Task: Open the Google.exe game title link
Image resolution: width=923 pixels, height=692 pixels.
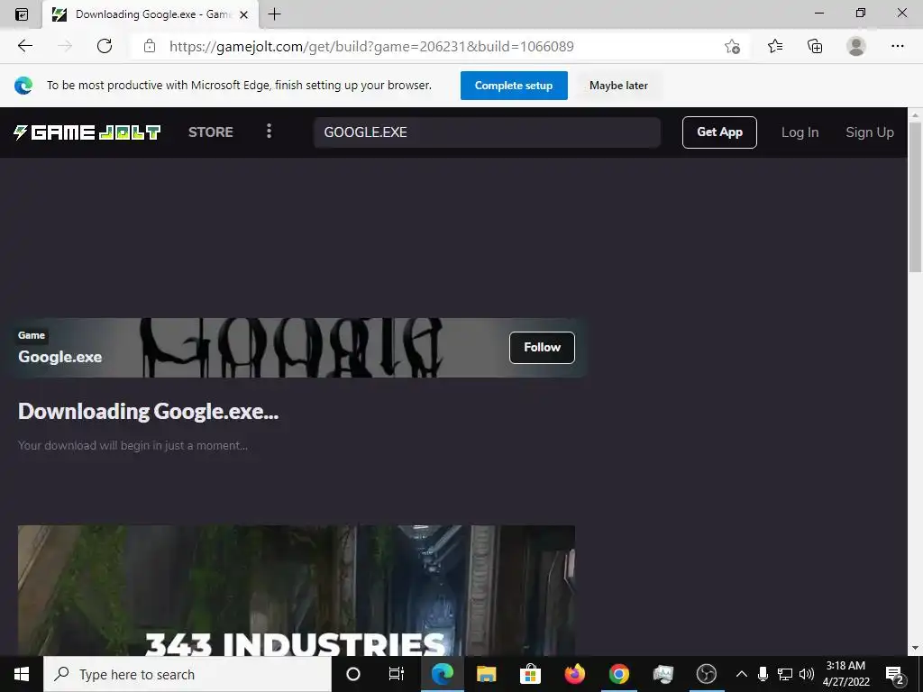Action: pyautogui.click(x=60, y=357)
